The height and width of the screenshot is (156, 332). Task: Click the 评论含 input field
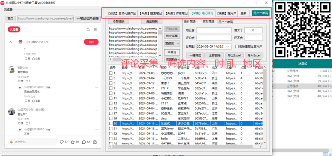pyautogui.click(x=214, y=38)
